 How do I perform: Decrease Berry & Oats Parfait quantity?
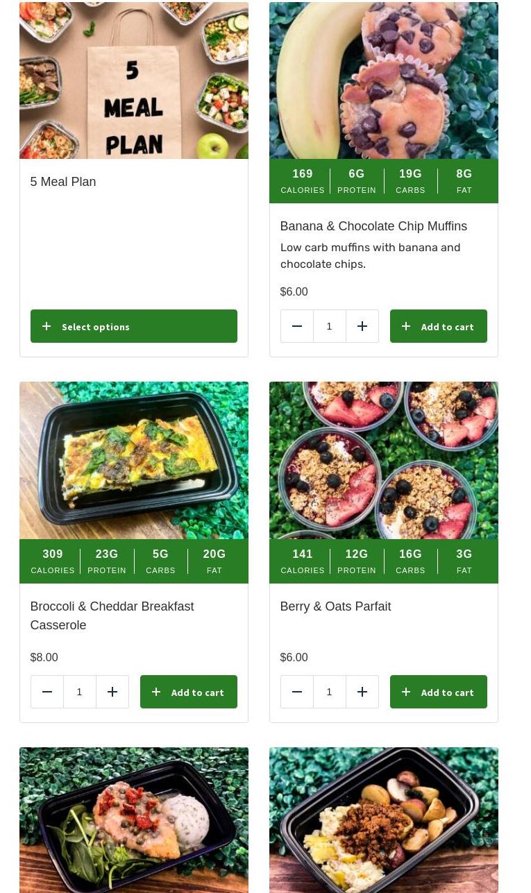click(297, 692)
